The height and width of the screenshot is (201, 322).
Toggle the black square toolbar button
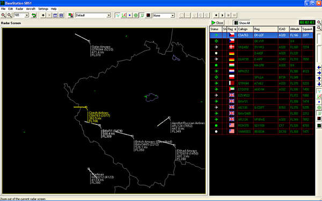click(148, 16)
